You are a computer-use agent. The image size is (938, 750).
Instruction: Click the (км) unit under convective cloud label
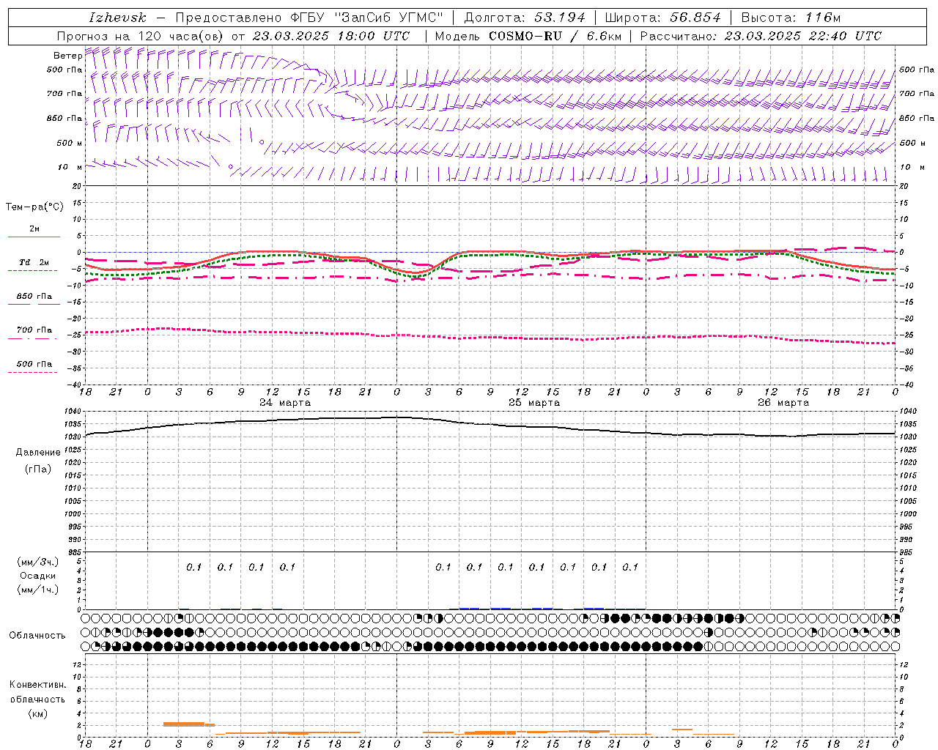point(37,713)
